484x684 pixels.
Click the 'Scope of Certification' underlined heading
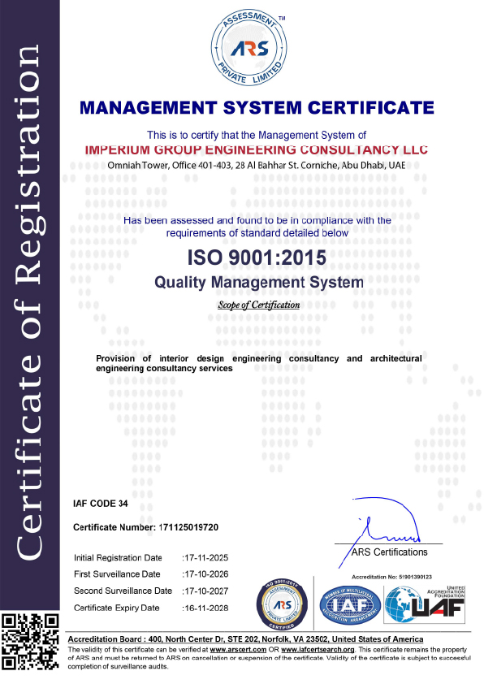pos(259,305)
